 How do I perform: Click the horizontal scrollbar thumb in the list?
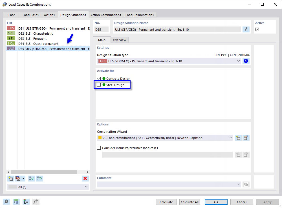(x=44, y=172)
